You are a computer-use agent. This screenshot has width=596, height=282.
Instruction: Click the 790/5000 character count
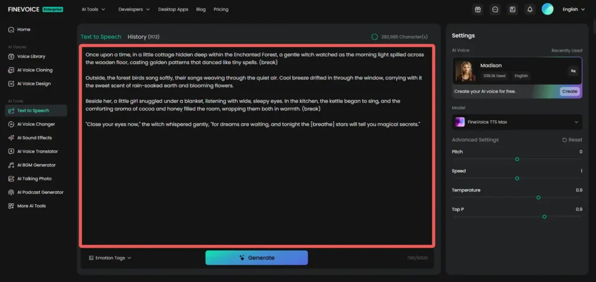(417, 258)
